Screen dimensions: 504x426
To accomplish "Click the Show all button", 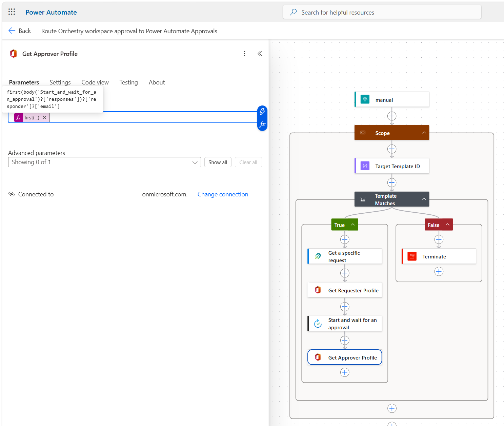I will coord(218,162).
